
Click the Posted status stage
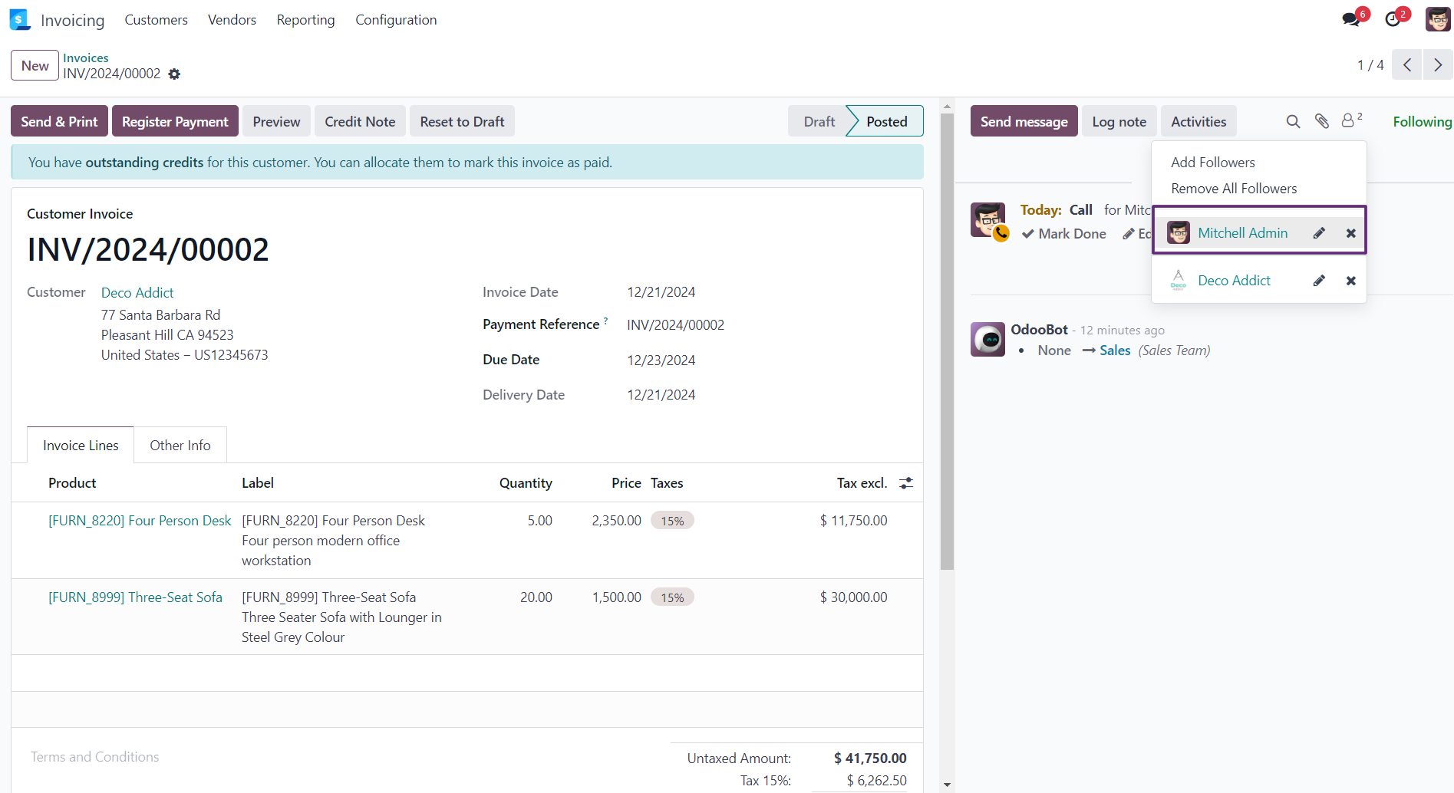(x=886, y=121)
